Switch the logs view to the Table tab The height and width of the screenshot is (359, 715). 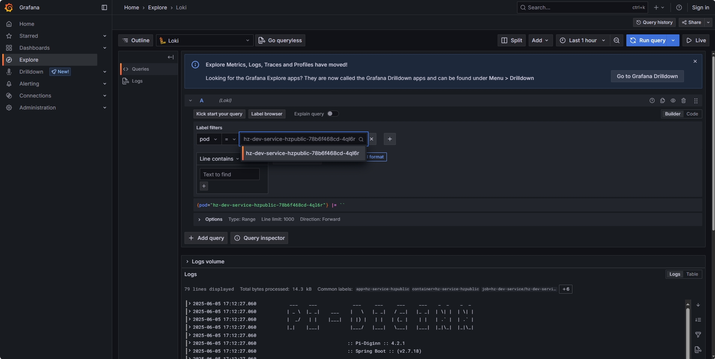(x=692, y=274)
